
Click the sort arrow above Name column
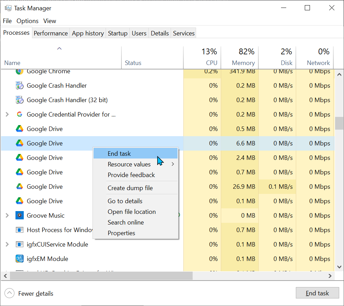point(59,49)
